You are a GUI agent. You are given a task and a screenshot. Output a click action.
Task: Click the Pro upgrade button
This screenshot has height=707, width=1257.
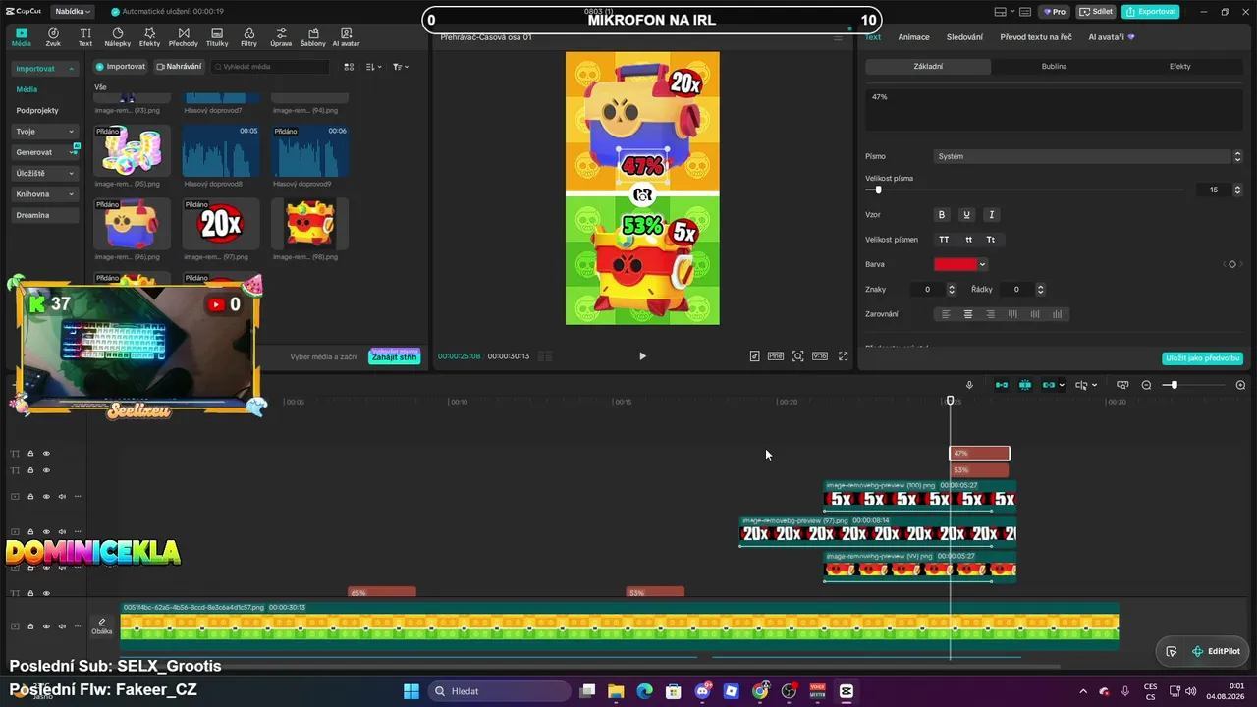click(1055, 12)
